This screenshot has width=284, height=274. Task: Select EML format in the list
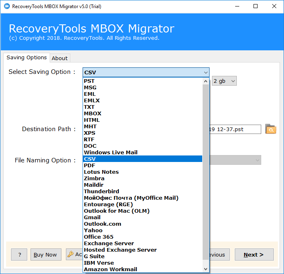[x=143, y=94]
